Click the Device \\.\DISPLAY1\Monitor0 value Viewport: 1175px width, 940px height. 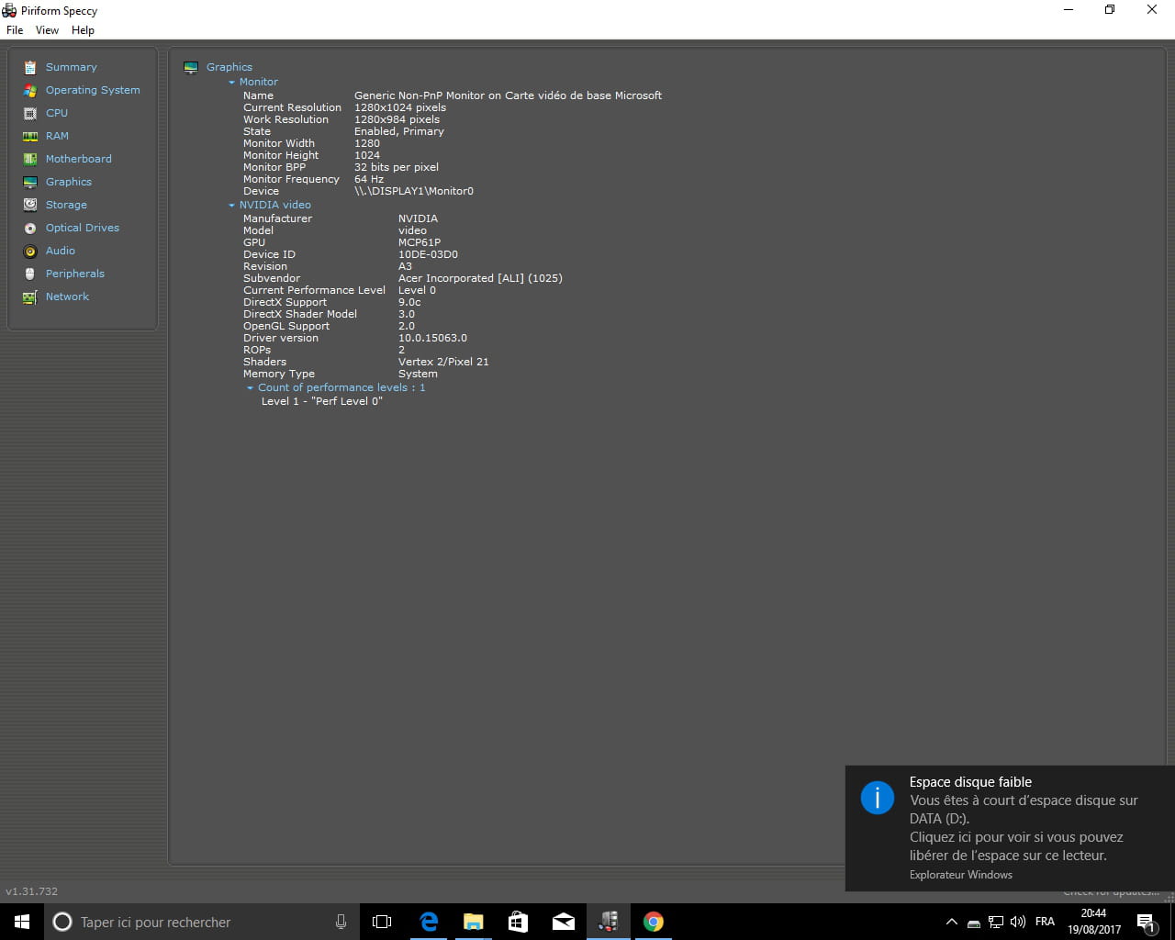(x=414, y=191)
